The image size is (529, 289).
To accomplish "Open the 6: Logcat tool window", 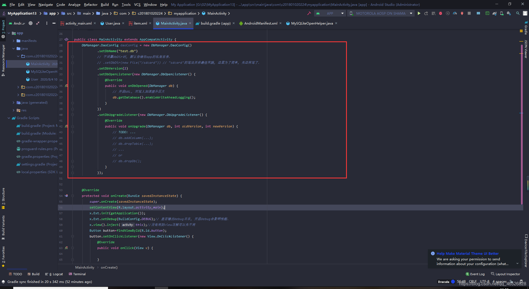I will point(54,274).
